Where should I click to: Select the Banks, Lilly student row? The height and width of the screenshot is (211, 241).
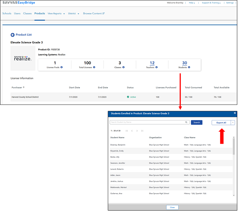pyautogui.click(x=171, y=157)
